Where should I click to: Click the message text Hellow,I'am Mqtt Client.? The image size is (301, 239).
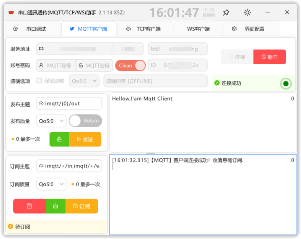[x=143, y=99]
